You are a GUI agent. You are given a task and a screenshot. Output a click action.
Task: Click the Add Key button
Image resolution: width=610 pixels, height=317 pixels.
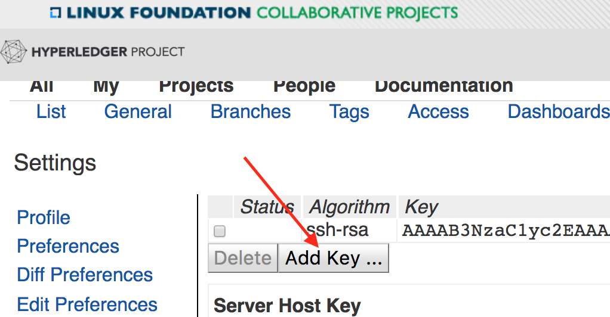tap(334, 258)
